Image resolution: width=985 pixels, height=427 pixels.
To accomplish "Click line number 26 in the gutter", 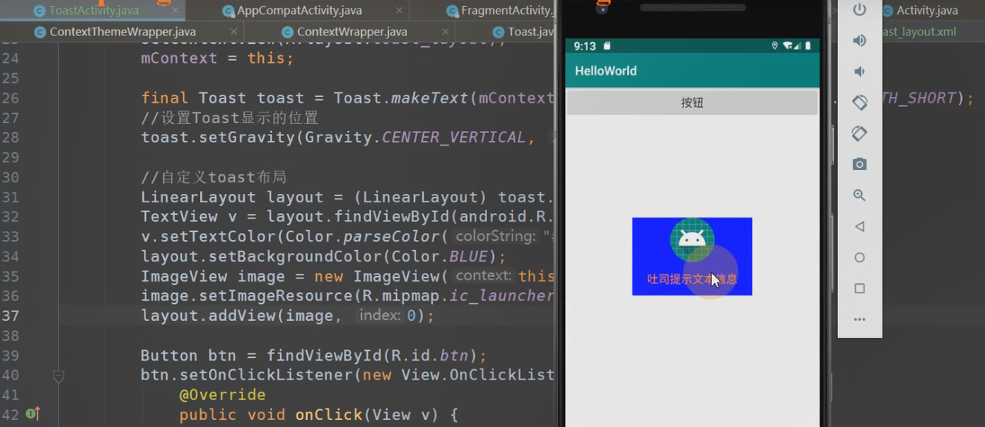I will coord(10,98).
